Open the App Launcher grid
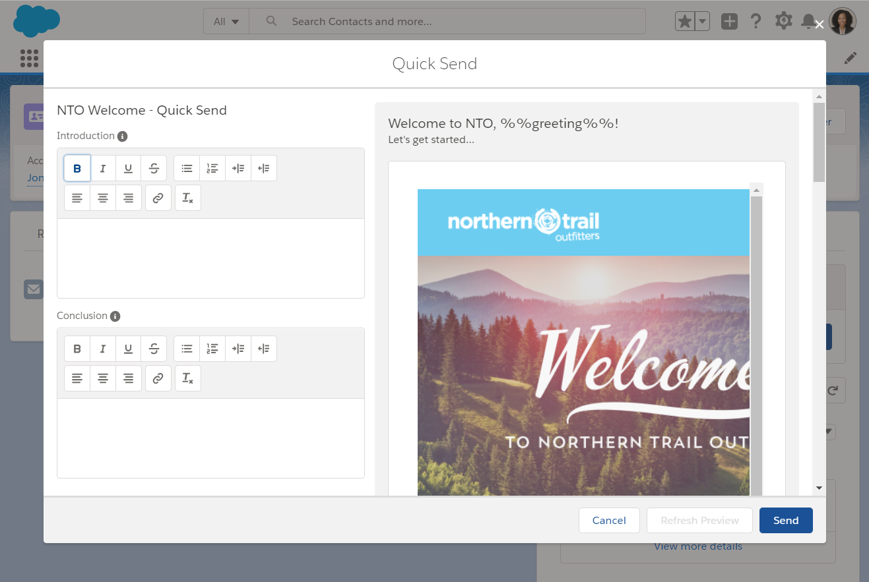This screenshot has height=582, width=869. 29,58
